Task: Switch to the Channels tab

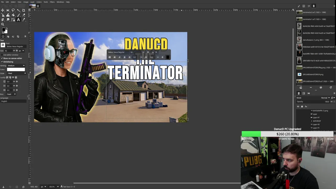Action: coord(304,93)
